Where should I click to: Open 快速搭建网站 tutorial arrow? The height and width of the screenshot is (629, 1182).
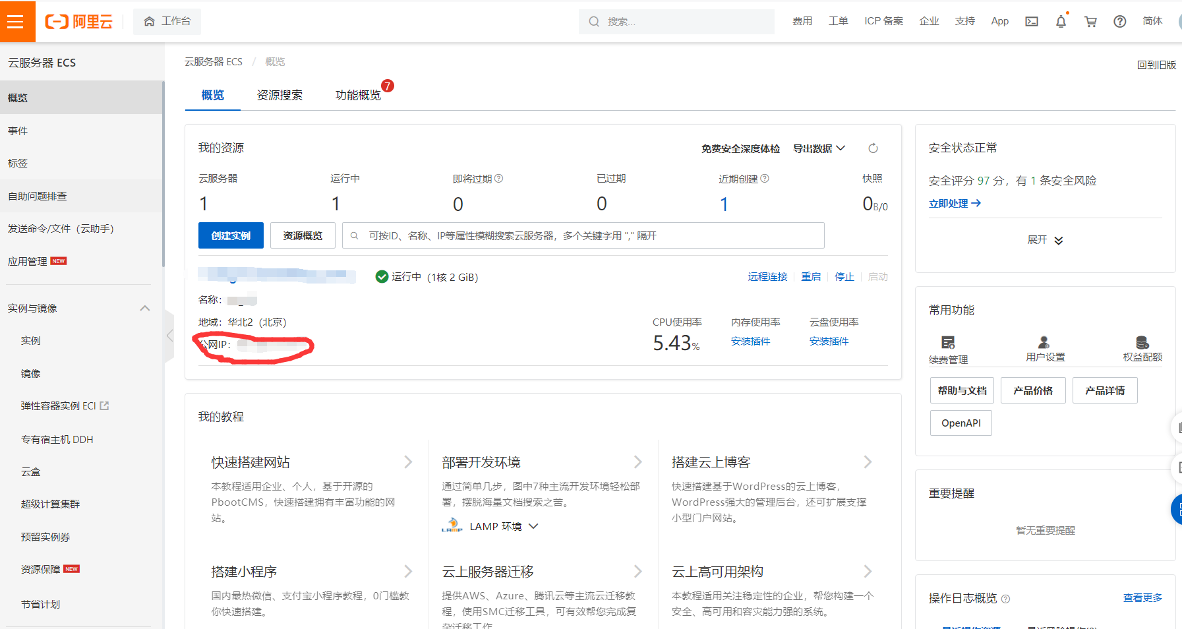click(x=408, y=462)
